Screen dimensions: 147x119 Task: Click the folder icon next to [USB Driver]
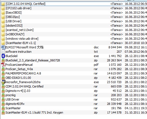click(x=3, y=21)
